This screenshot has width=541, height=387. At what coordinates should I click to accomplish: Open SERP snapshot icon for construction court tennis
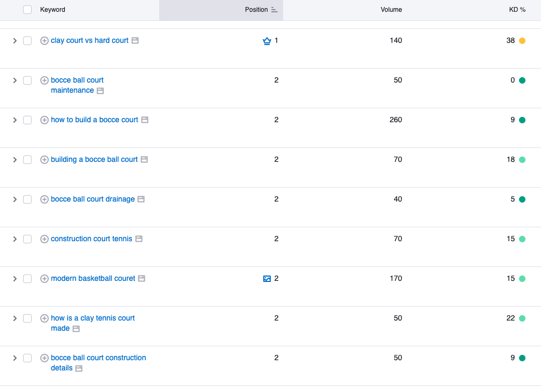pyautogui.click(x=138, y=239)
